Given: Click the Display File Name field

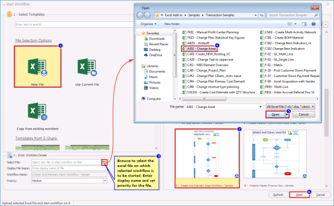Looking at the screenshot, I should pos(69,168).
